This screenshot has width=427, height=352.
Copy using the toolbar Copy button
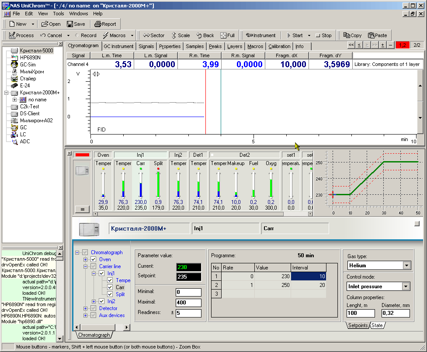pyautogui.click(x=352, y=35)
